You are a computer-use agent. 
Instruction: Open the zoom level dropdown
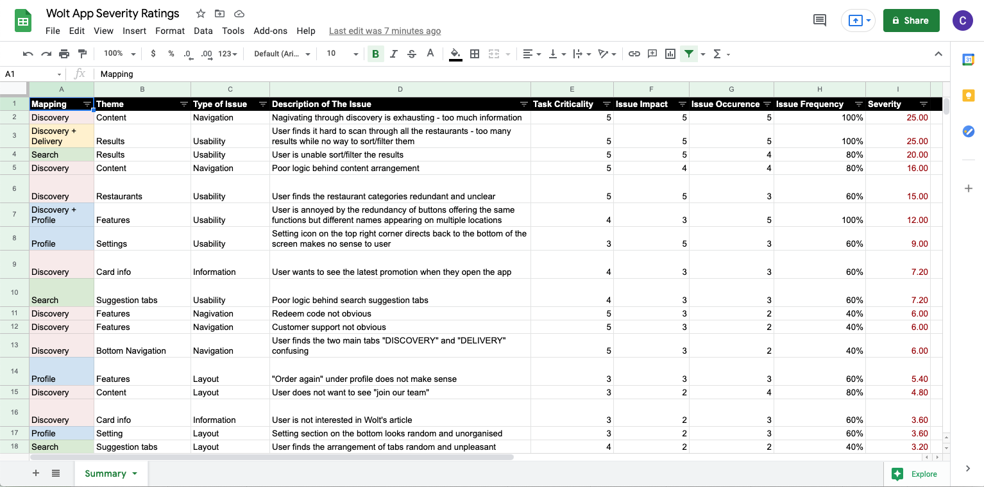120,54
